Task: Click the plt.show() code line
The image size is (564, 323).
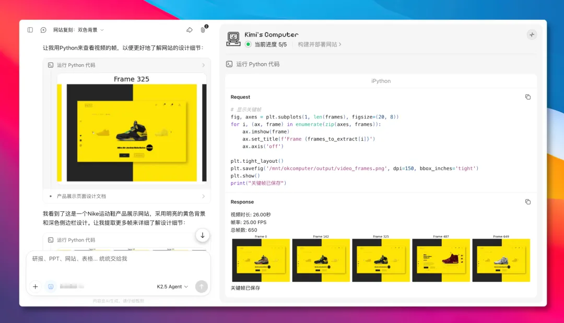Action: 245,176
